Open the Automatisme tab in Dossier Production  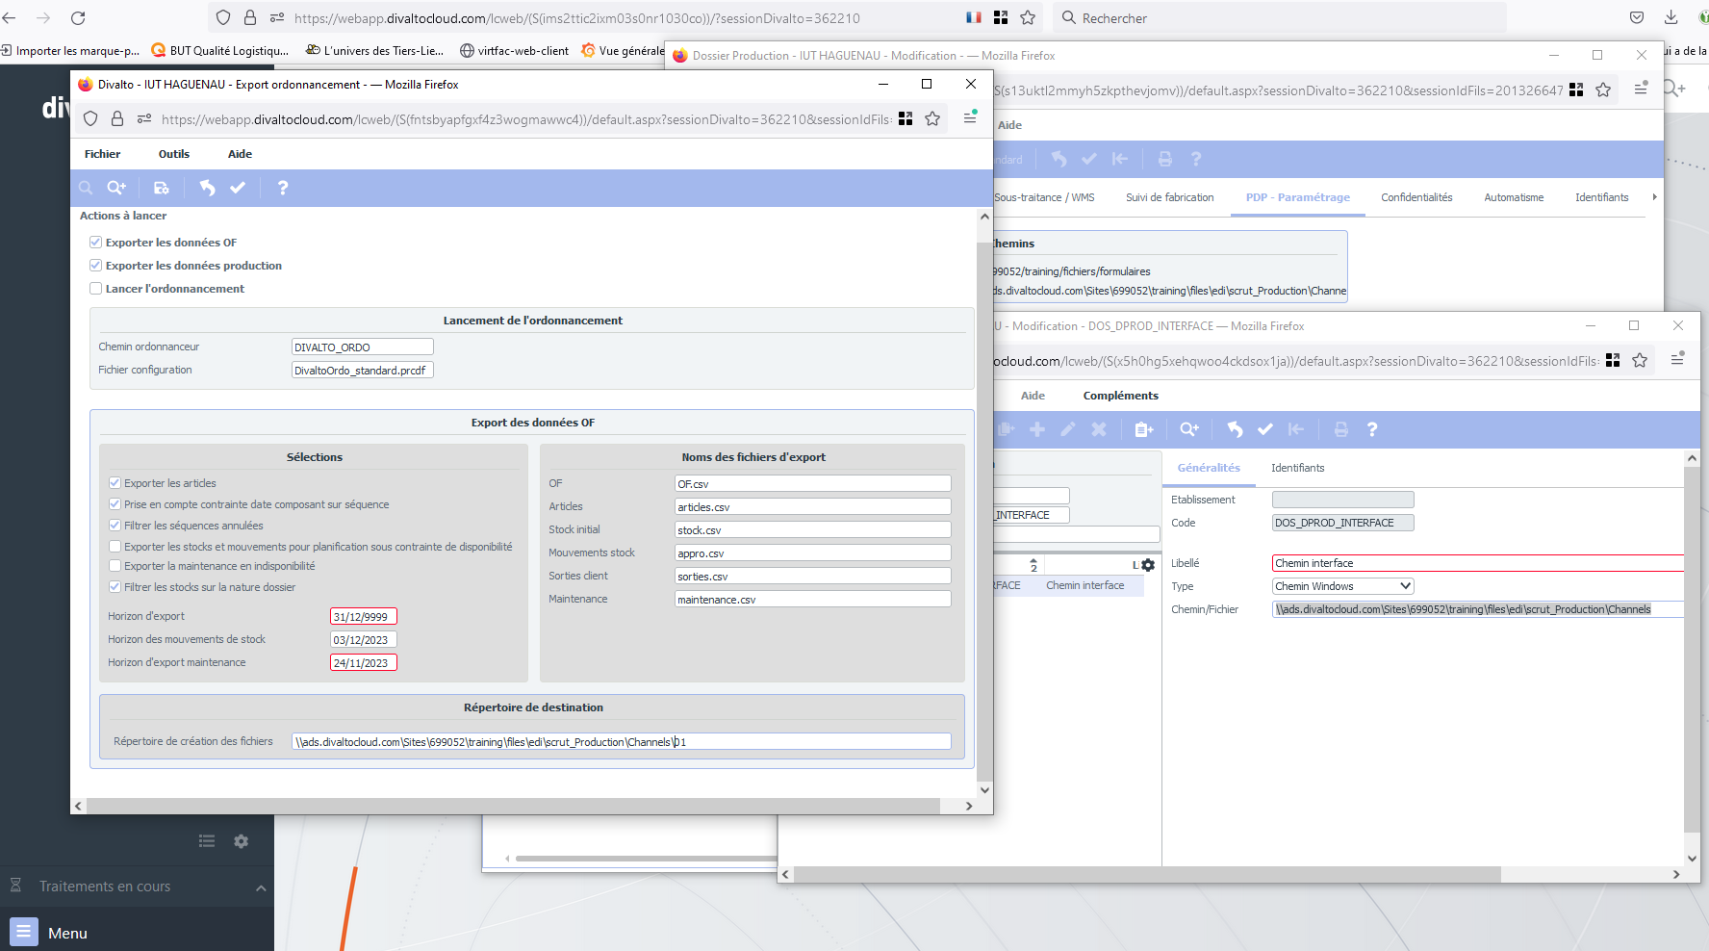click(x=1514, y=197)
